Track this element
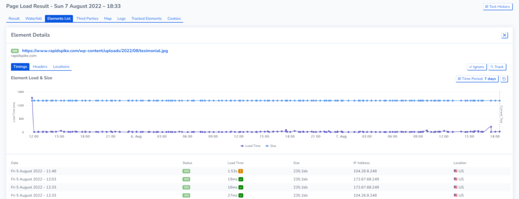The height and width of the screenshot is (199, 519). tap(497, 67)
